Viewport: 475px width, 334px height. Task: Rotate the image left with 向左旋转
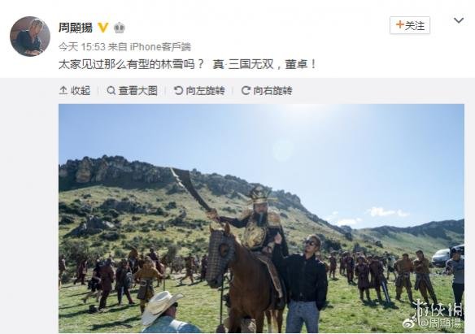tap(199, 90)
